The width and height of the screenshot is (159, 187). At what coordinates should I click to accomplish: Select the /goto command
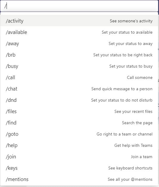click(x=79, y=134)
